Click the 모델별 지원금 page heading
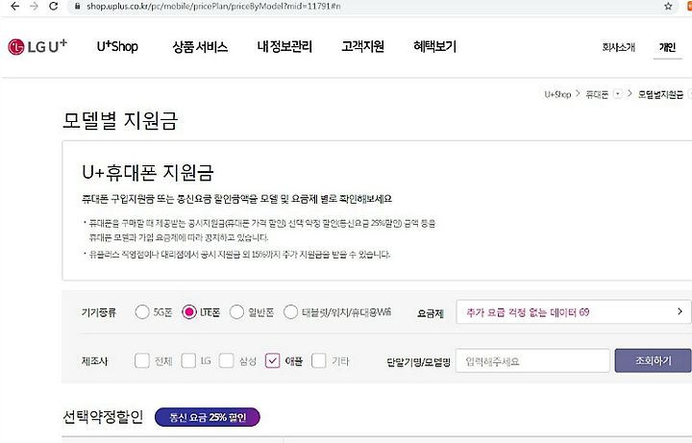Viewport: 692px width, 443px height. coord(120,120)
